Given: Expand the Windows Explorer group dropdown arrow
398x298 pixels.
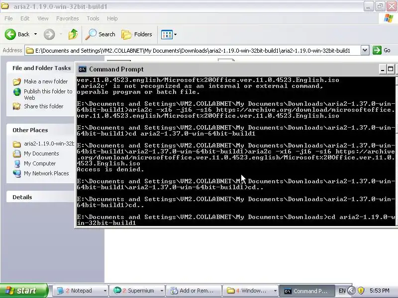Looking at the screenshot, I should pyautogui.click(x=275, y=291).
